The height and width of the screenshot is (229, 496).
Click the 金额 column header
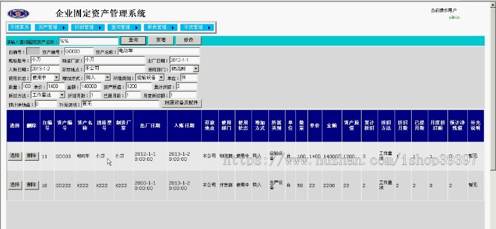point(332,126)
